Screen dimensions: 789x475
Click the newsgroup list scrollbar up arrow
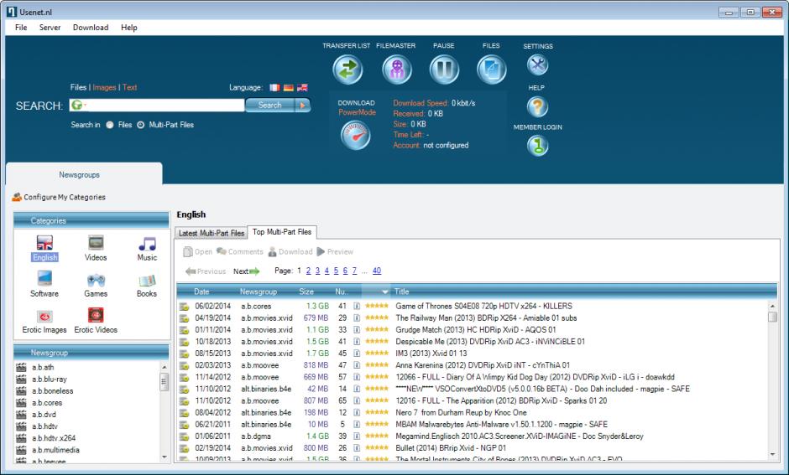[164, 368]
